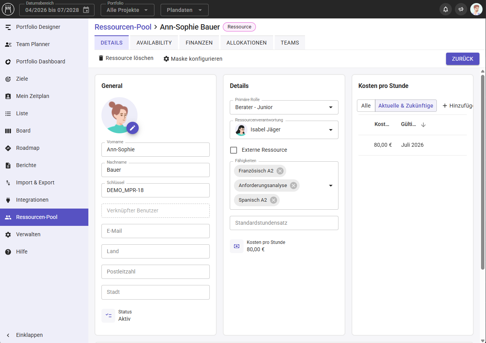
Task: Select Aktuelle & Zukünftige filter toggle
Action: [x=406, y=106]
